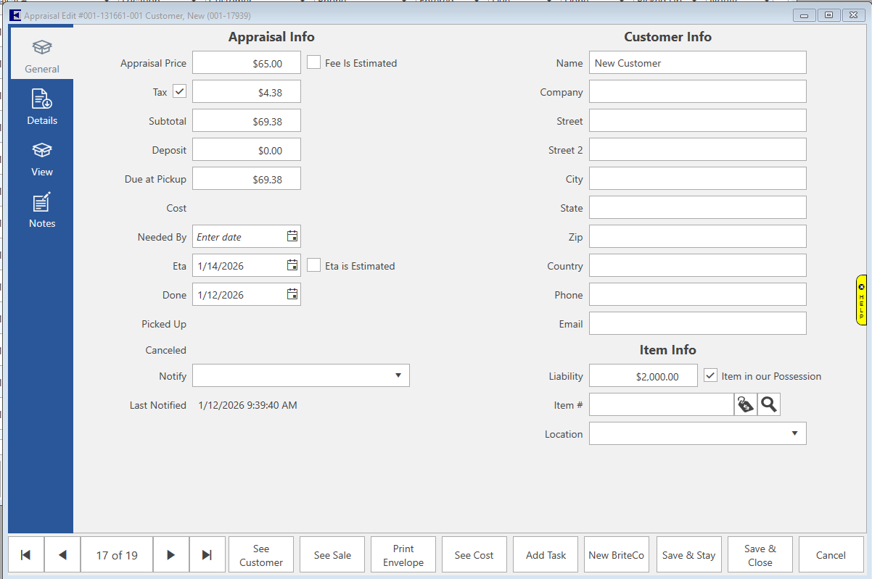
Task: Click the Save & Close button
Action: [760, 555]
